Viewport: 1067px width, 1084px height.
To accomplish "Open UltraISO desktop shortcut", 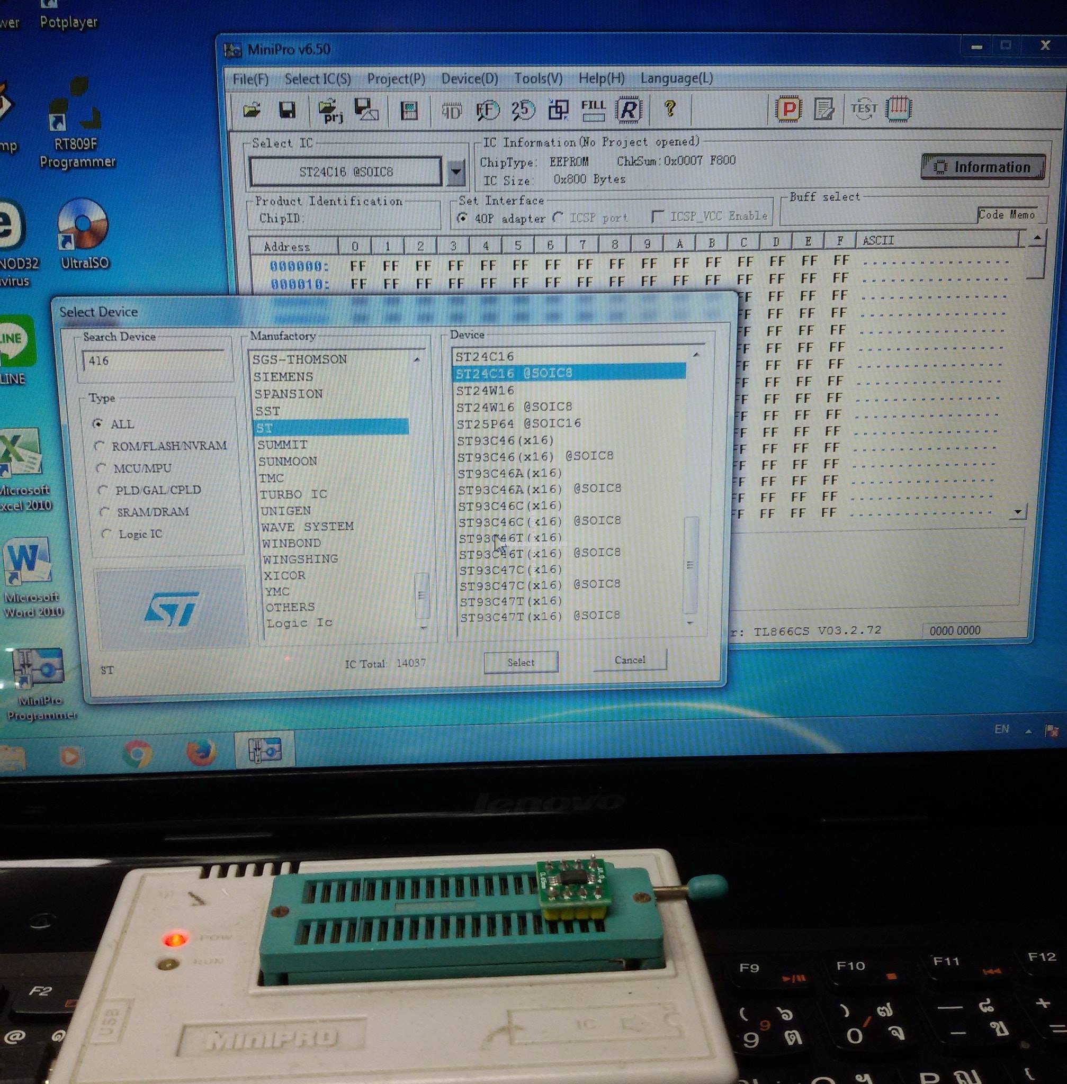I will [84, 234].
